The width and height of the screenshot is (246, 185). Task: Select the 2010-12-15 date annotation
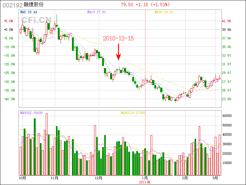pyautogui.click(x=118, y=39)
